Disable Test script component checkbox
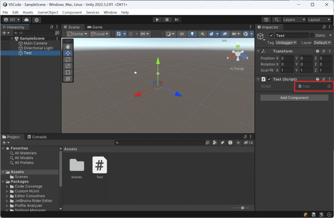The height and width of the screenshot is (218, 334). point(269,79)
